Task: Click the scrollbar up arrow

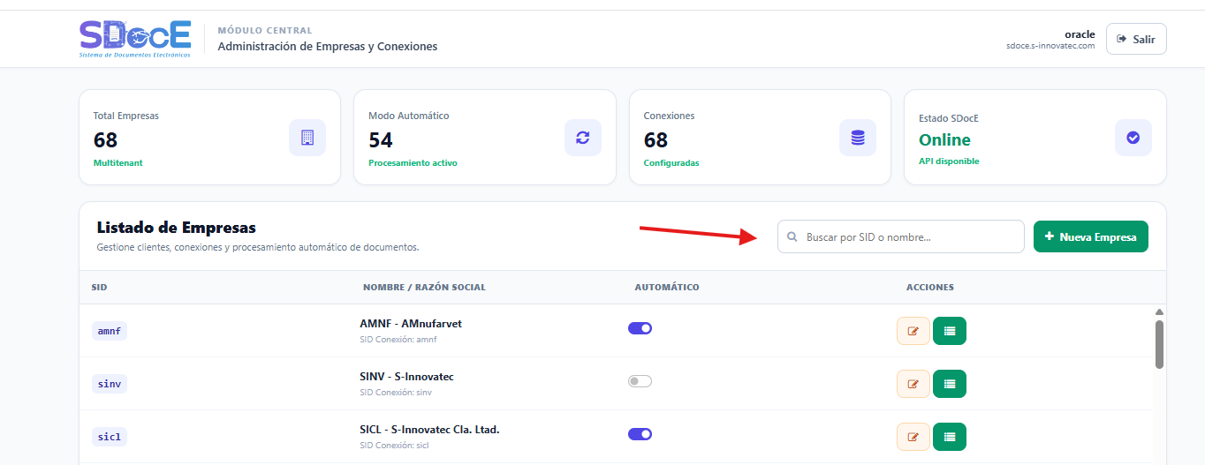Action: point(1159,311)
